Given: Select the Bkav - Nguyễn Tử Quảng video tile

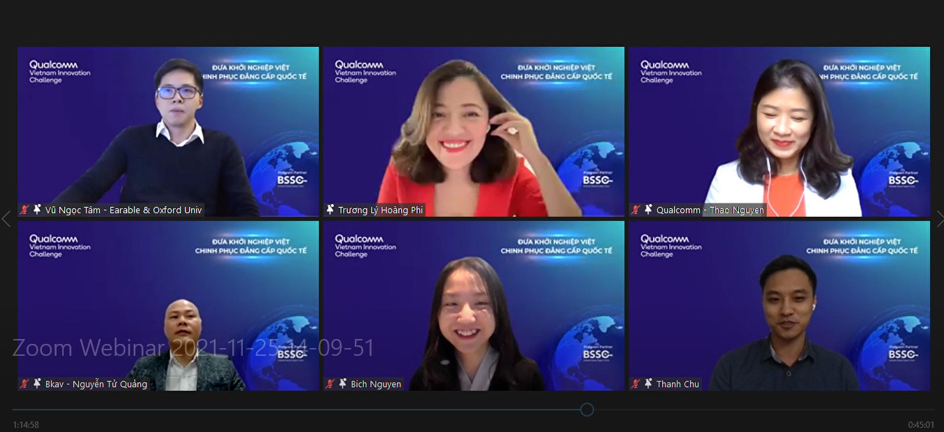Looking at the screenshot, I should [168, 305].
